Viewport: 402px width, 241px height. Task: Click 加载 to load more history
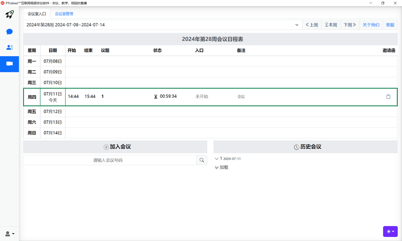(221, 167)
